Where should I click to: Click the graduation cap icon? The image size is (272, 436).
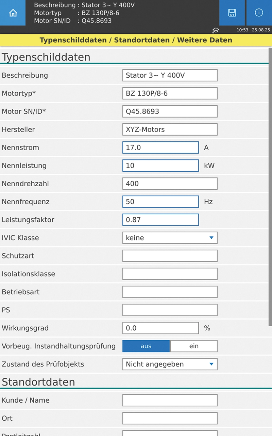pos(216,30)
